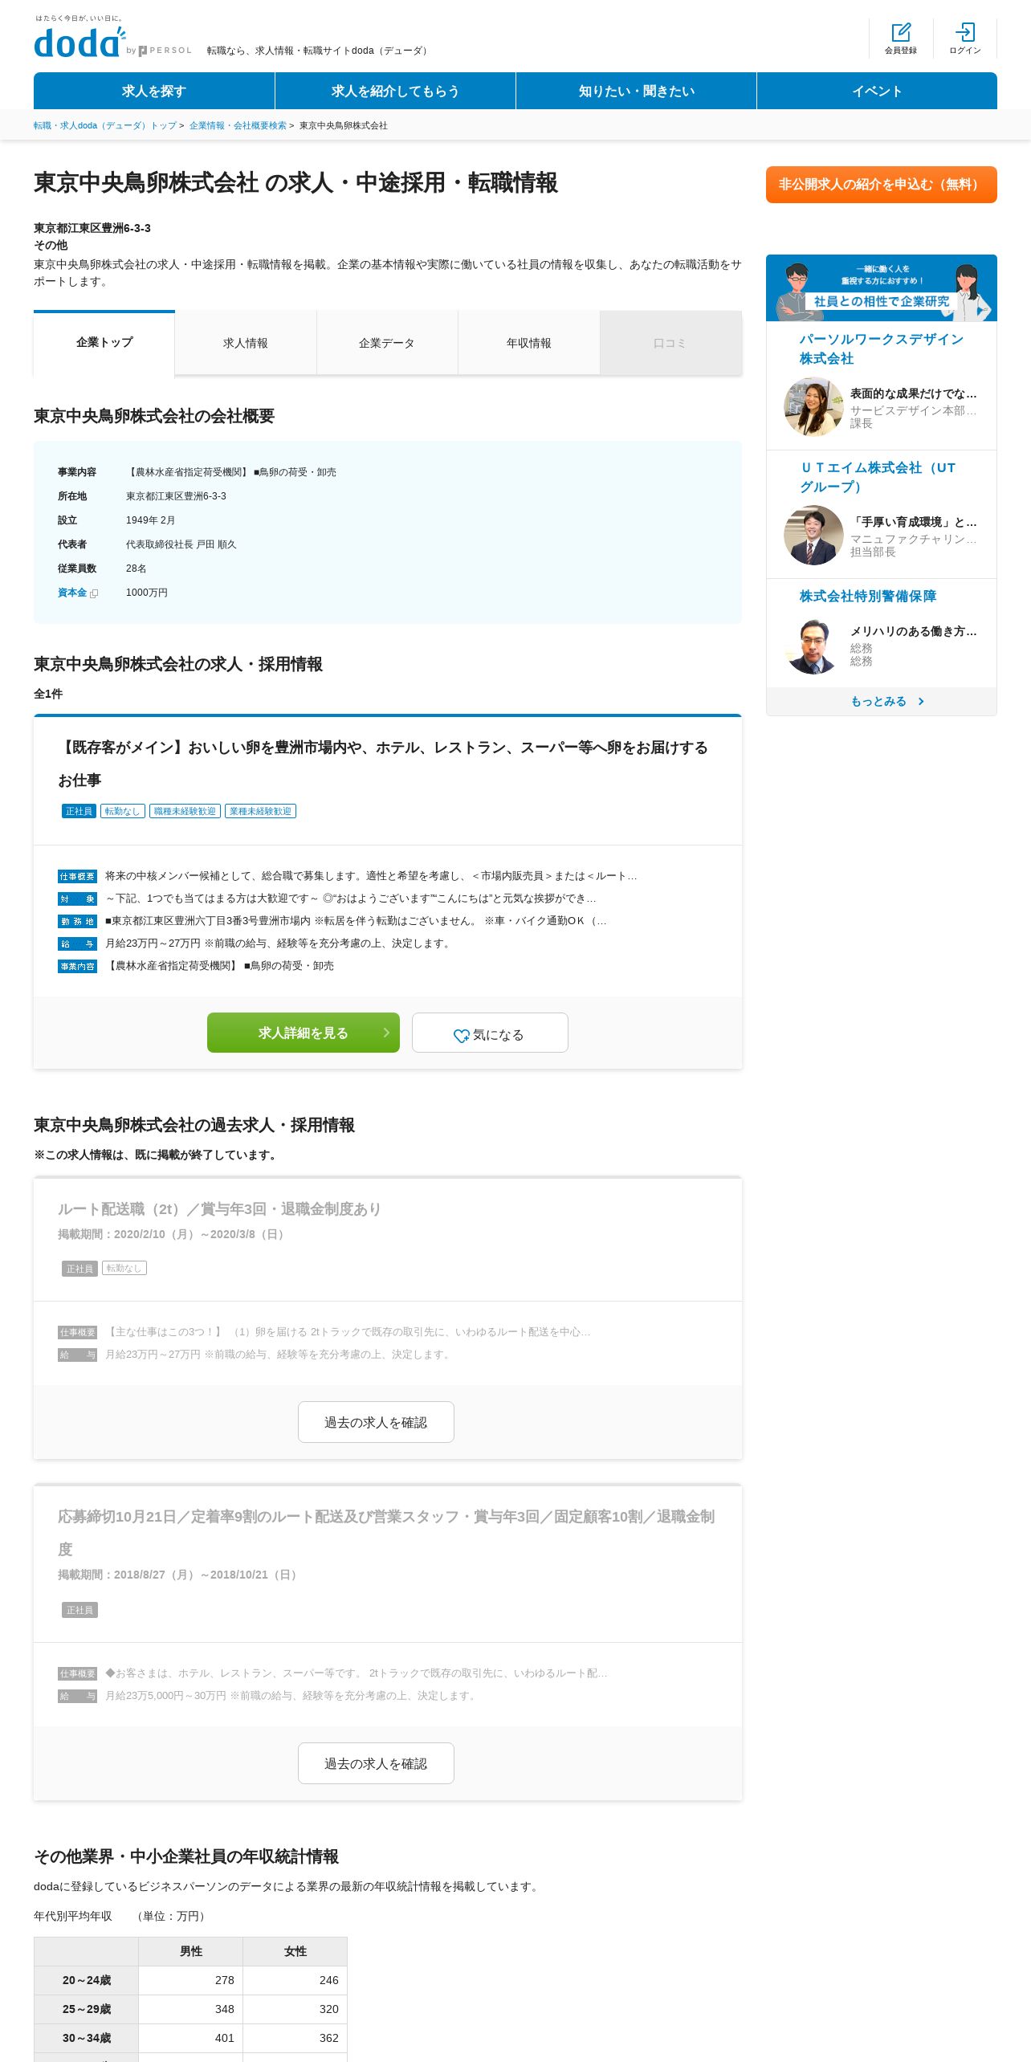
Task: Click the disabled 口コミ tab
Action: tap(670, 343)
